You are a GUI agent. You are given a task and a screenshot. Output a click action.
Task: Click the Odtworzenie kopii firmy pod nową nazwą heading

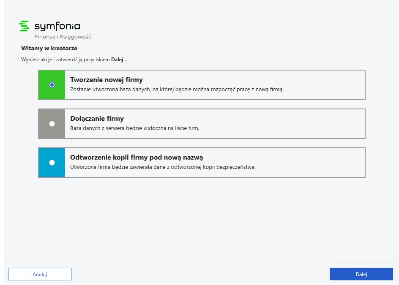pyautogui.click(x=137, y=157)
